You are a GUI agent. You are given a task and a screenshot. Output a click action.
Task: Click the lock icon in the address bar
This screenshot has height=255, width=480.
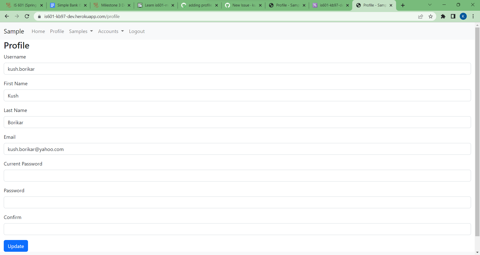click(x=39, y=16)
